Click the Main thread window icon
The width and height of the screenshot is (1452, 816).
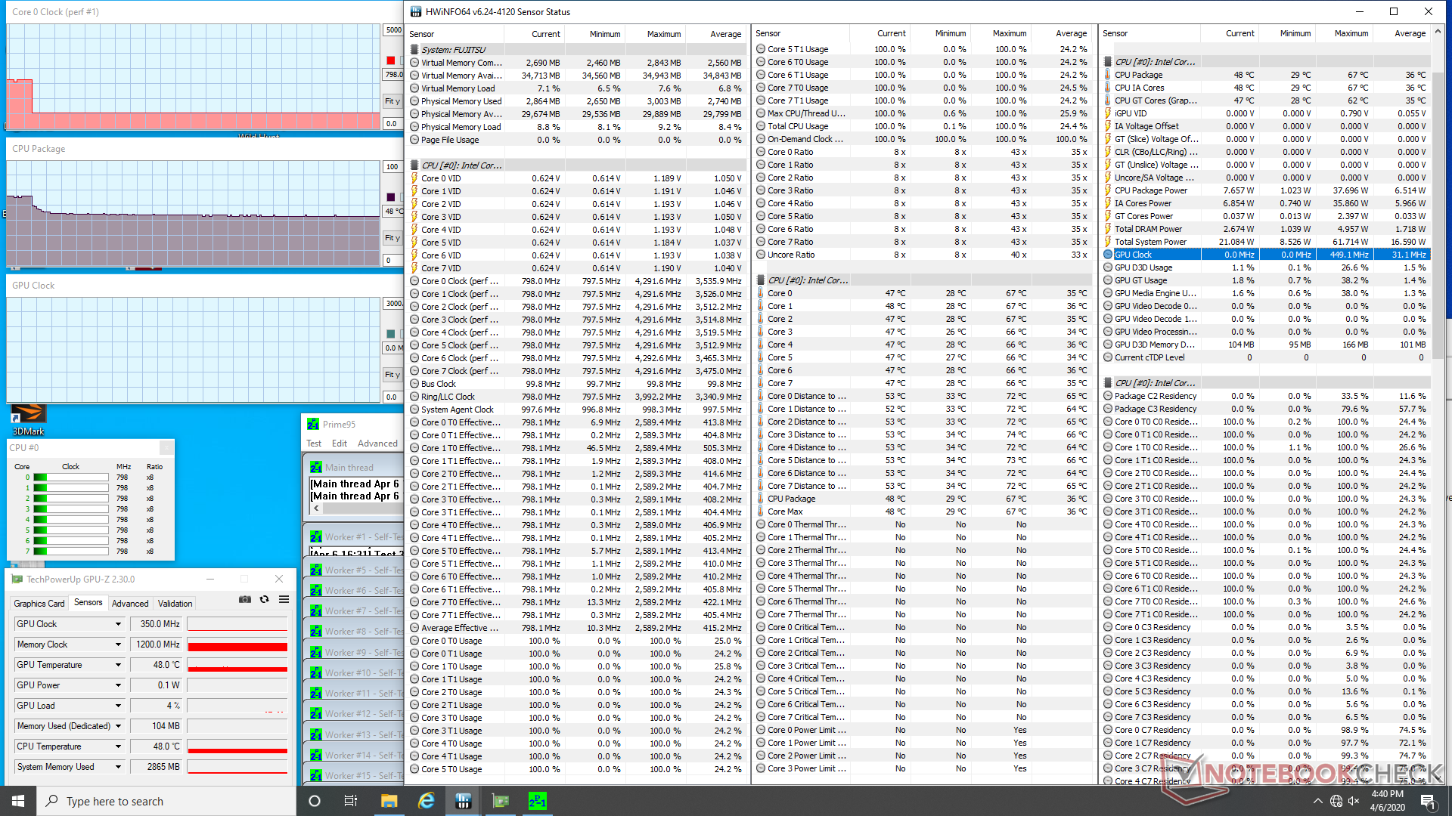click(316, 468)
